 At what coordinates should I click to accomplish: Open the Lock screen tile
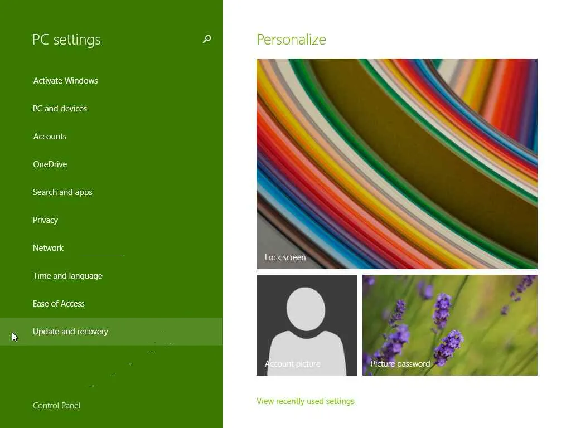[397, 164]
